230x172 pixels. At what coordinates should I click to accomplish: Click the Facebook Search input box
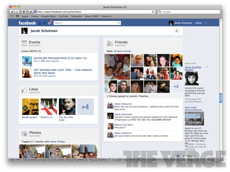87,23
